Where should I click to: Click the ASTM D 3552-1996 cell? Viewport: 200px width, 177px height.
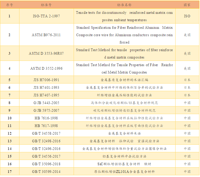point(46,69)
